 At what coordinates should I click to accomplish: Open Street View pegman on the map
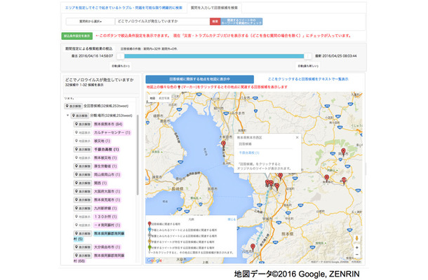pyautogui.click(x=356, y=238)
